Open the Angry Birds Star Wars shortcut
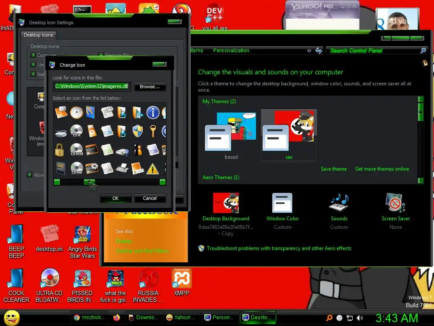The height and width of the screenshot is (326, 434). 83,242
